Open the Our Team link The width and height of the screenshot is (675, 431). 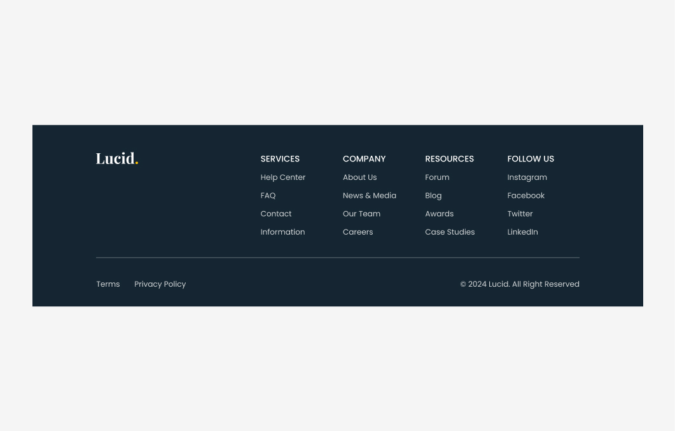(x=361, y=214)
